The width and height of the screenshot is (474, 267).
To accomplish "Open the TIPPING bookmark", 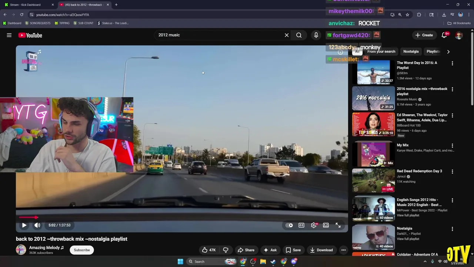I will point(62,23).
